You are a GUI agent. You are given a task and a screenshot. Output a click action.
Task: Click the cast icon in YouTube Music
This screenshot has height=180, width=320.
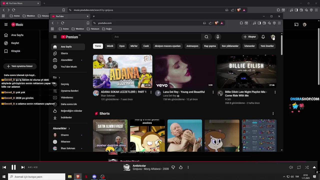(x=296, y=24)
